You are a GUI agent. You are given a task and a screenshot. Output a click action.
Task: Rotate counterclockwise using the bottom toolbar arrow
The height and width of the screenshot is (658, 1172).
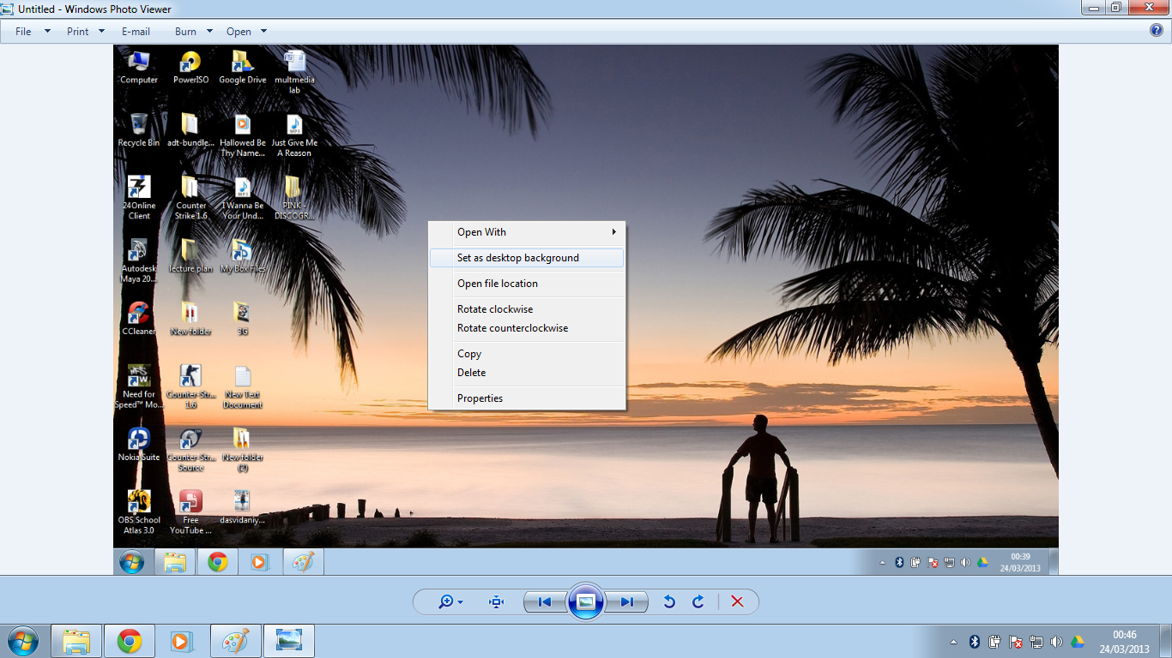[669, 602]
